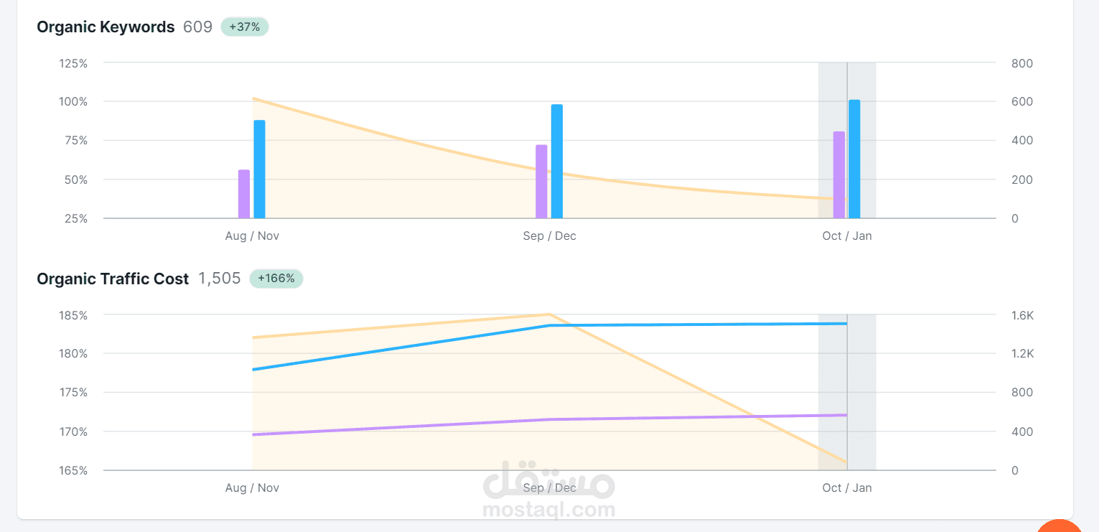The width and height of the screenshot is (1099, 532).
Task: Pick the purple bar for Oct / Jan
Action: click(838, 174)
